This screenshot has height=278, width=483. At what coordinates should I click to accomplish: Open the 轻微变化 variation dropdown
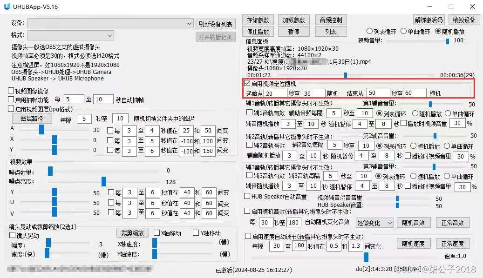click(x=374, y=222)
